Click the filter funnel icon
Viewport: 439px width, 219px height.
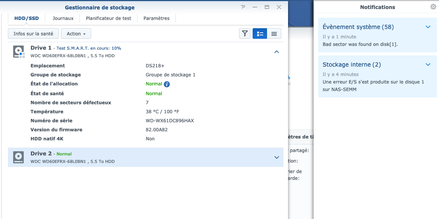pos(245,33)
